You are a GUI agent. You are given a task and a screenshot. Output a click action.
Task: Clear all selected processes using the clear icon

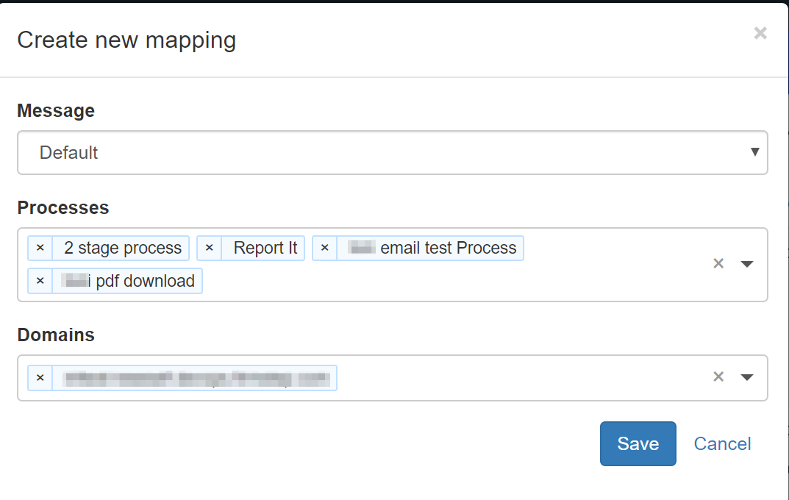pyautogui.click(x=718, y=263)
